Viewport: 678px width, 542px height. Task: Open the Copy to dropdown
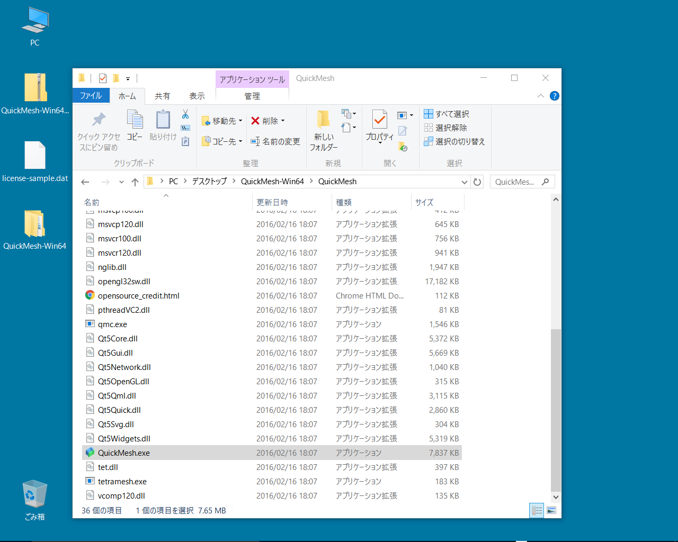(x=222, y=141)
